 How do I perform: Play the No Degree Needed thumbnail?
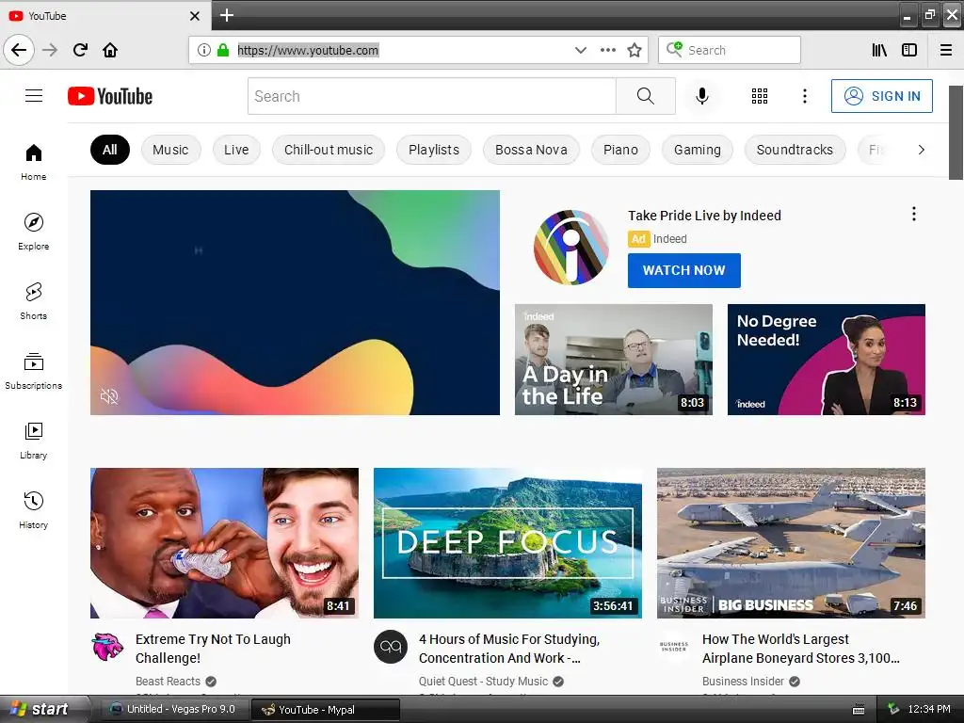point(827,360)
